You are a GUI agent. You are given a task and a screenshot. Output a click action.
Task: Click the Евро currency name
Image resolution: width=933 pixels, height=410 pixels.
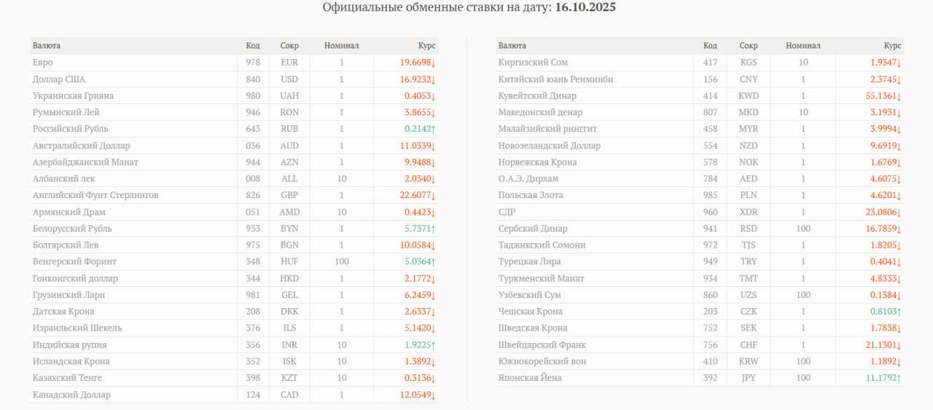tap(43, 63)
